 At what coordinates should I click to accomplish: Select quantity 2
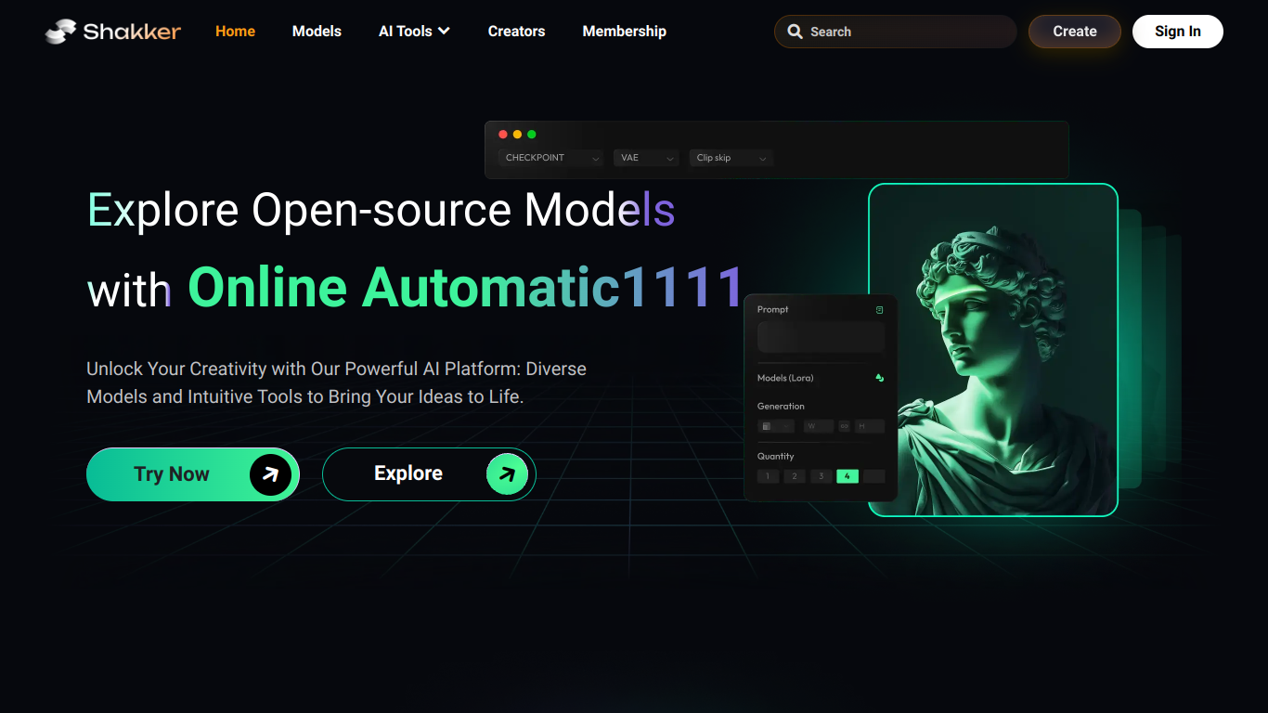795,476
